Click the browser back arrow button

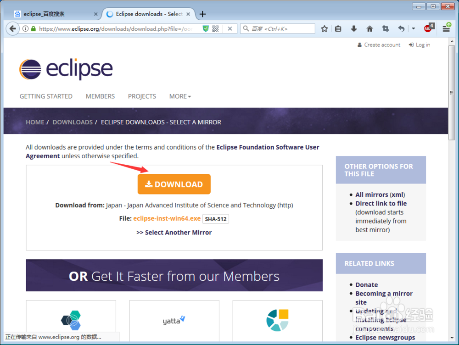12,29
